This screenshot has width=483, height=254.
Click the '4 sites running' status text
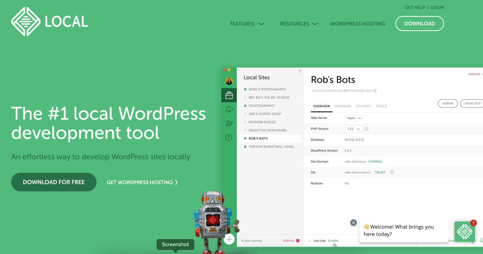252,241
